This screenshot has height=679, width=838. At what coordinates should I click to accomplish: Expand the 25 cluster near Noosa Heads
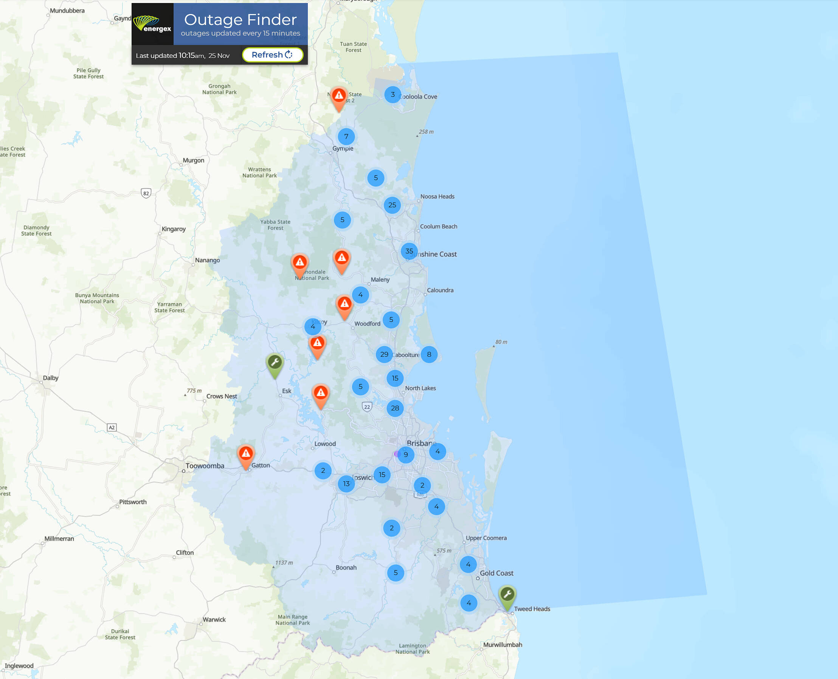coord(392,205)
